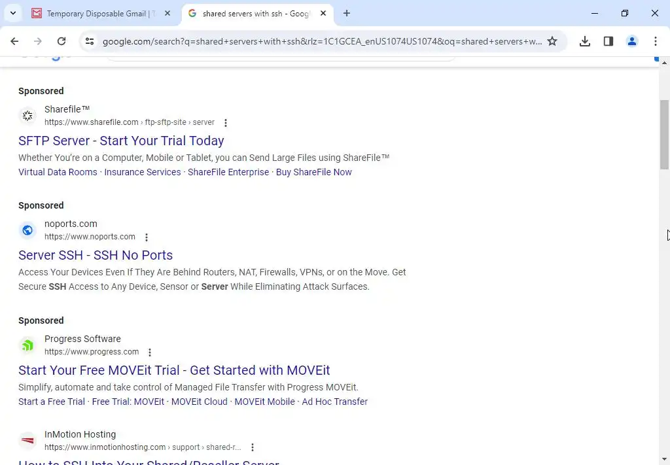Click the browser forward arrow
This screenshot has width=670, height=465.
point(38,41)
